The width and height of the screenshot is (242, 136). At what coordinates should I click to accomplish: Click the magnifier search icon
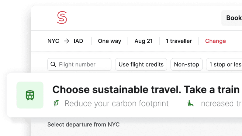tap(53, 64)
